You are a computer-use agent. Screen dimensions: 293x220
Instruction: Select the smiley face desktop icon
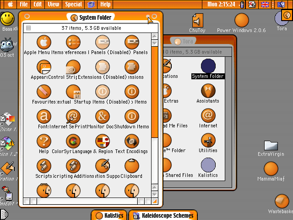pos(7,19)
